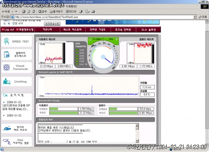Click the 이동 (Go) button
The image size is (209, 152).
point(203,17)
